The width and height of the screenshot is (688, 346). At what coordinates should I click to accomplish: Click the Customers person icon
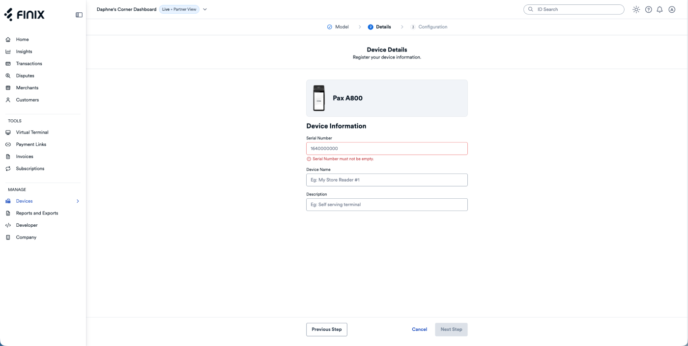8,100
